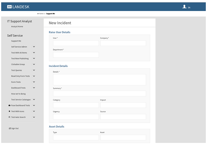
Task: Click the briefcase icon beside Fuse Dashboard Tests
Action: [x=10, y=106]
